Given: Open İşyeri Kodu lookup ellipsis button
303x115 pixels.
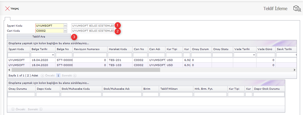Looking at the screenshot, I should (65, 26).
